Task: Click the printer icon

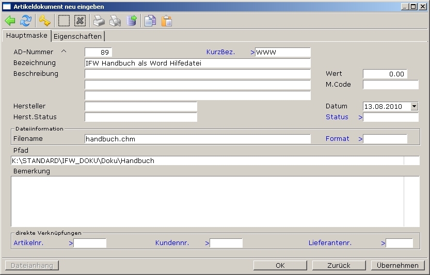Action: pyautogui.click(x=99, y=21)
